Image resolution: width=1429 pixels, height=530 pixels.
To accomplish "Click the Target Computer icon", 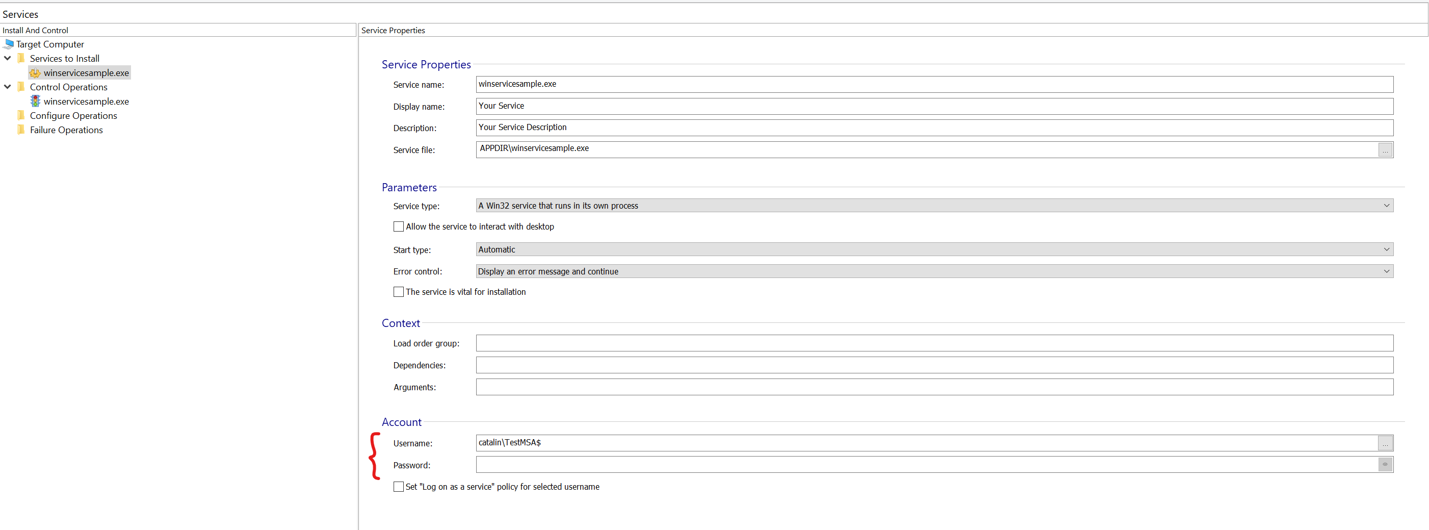I will [x=8, y=44].
